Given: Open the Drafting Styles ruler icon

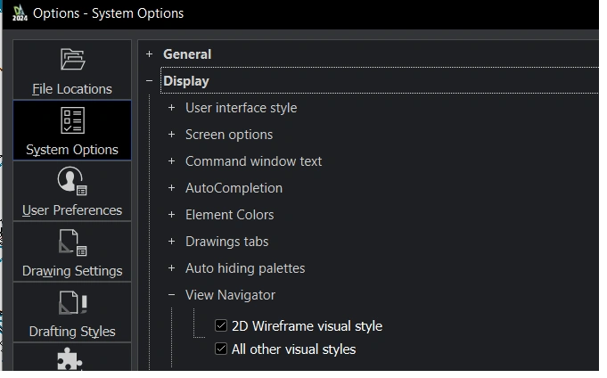Looking at the screenshot, I should (72, 303).
